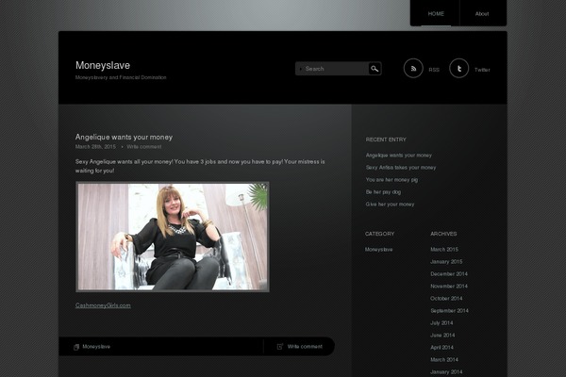This screenshot has width=566, height=377.
Task: Open recent entry Give her your money
Action: tap(390, 205)
